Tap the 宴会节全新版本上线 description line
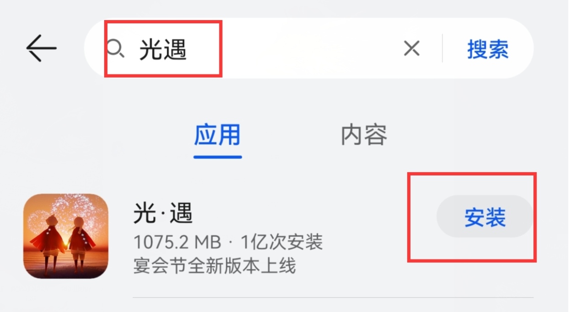570x312 pixels. 214,266
